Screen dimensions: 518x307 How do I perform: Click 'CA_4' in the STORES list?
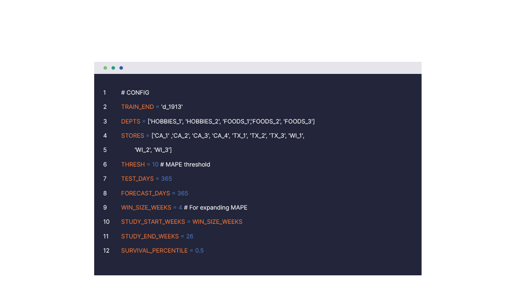tap(221, 136)
